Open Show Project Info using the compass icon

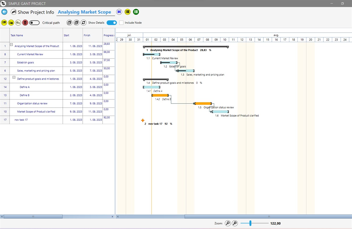click(x=14, y=12)
